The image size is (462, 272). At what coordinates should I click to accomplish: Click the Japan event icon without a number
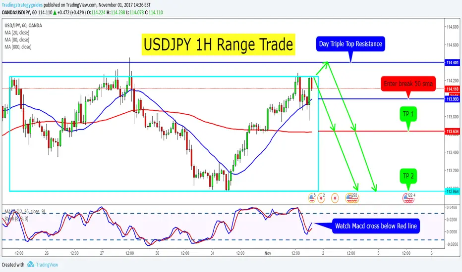(x=335, y=198)
